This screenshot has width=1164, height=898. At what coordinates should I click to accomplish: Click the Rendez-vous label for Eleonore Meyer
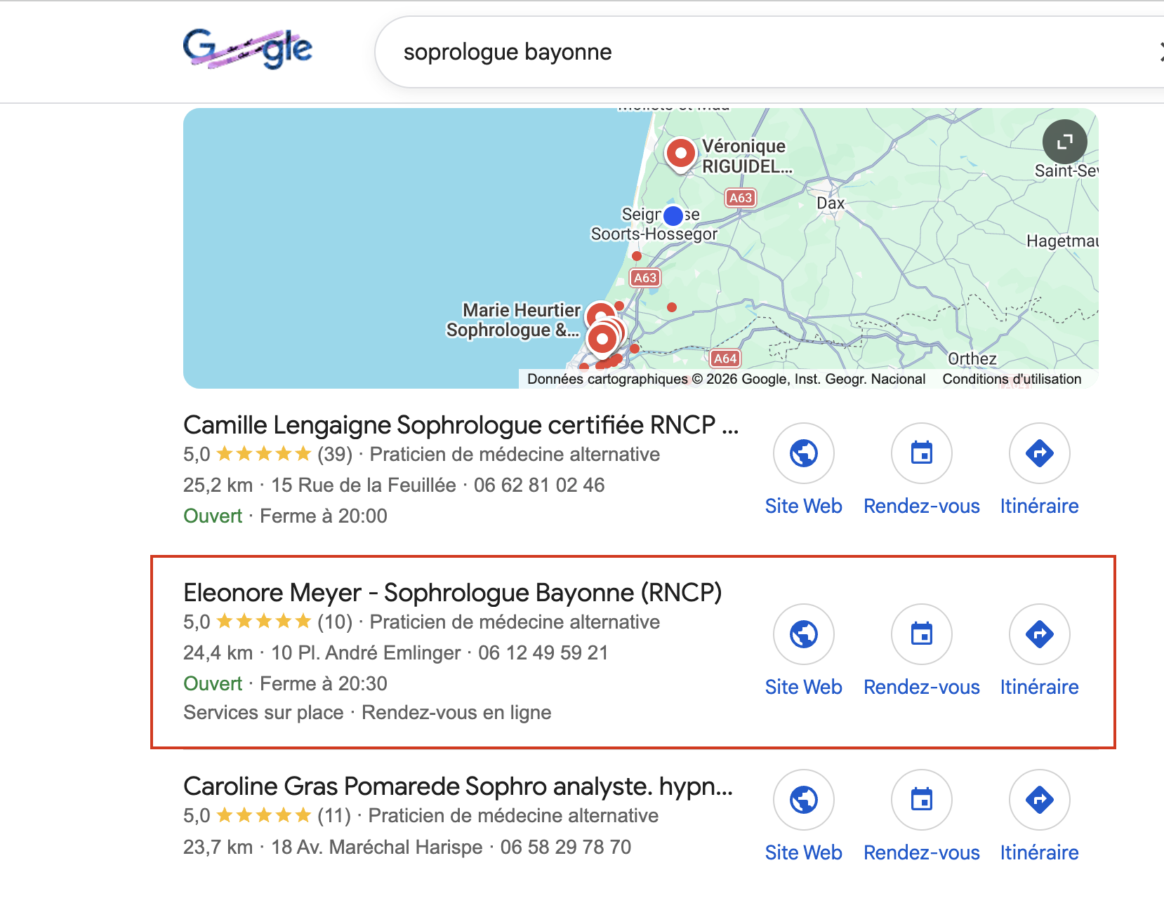click(x=922, y=687)
